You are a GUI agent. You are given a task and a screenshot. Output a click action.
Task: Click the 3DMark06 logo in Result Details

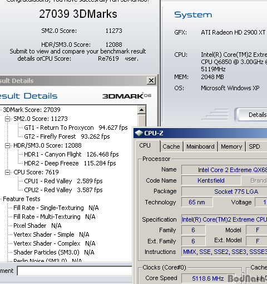127,96
